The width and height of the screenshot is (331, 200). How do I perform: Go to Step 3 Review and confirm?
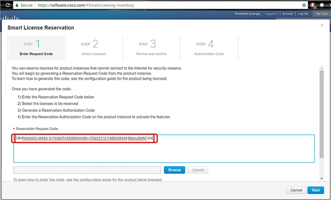point(151,48)
